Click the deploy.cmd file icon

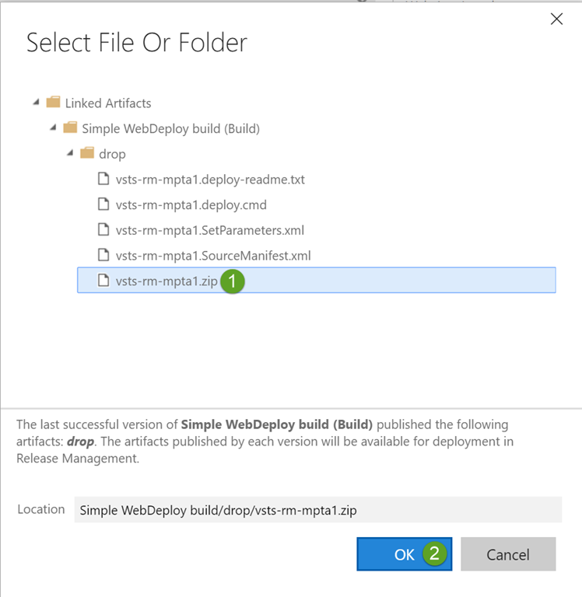tap(103, 205)
